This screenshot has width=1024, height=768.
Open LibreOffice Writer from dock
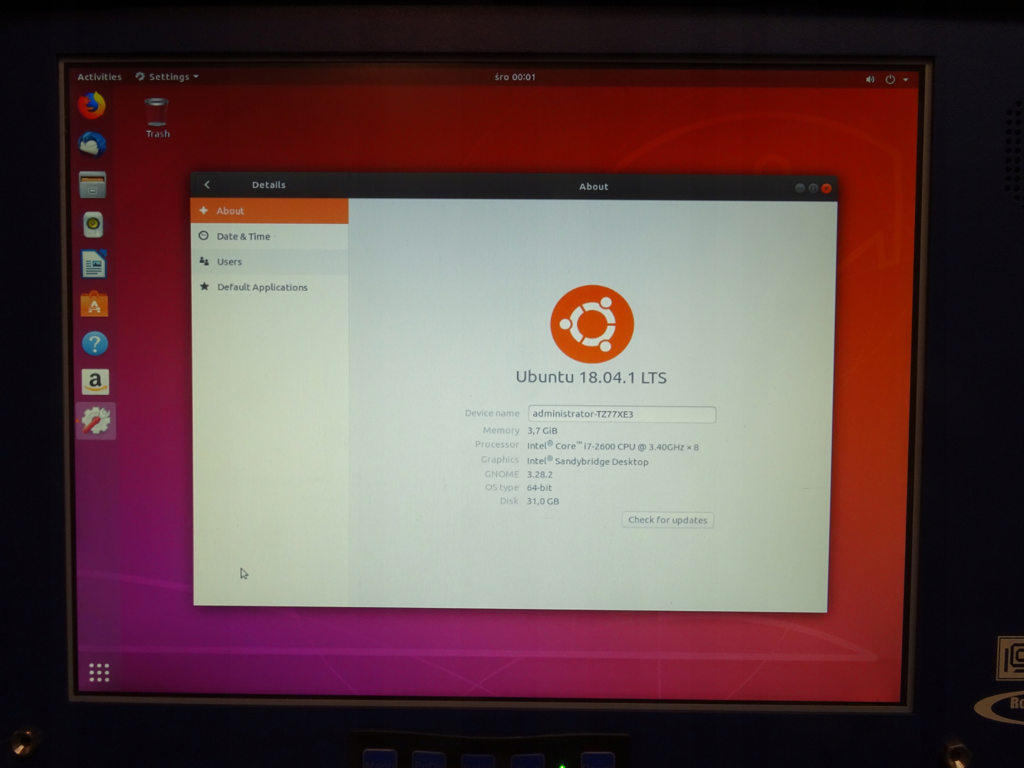click(94, 264)
